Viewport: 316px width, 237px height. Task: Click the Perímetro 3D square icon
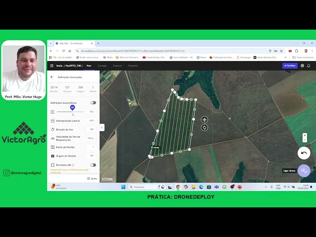point(53,165)
